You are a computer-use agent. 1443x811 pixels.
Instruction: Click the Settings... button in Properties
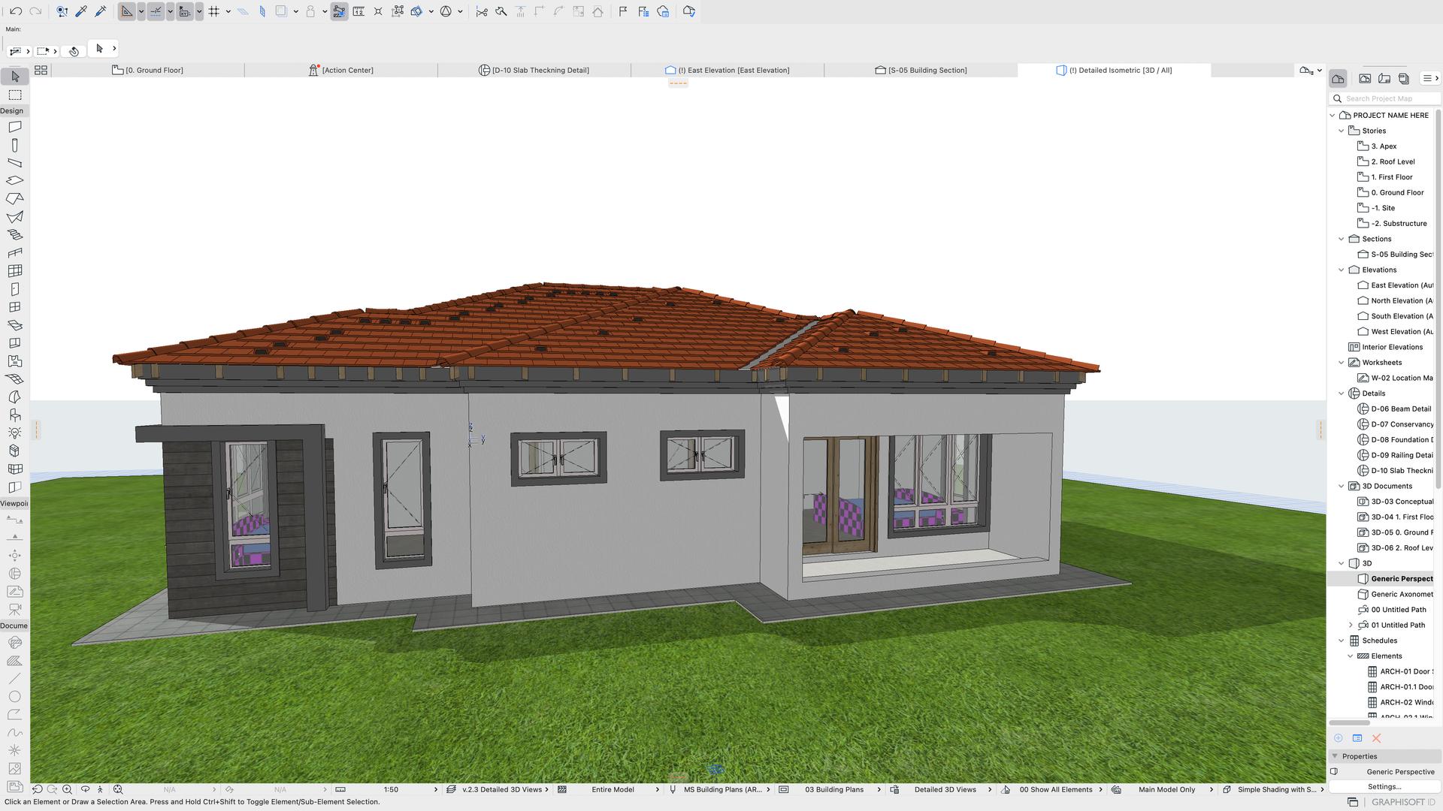[x=1384, y=786]
